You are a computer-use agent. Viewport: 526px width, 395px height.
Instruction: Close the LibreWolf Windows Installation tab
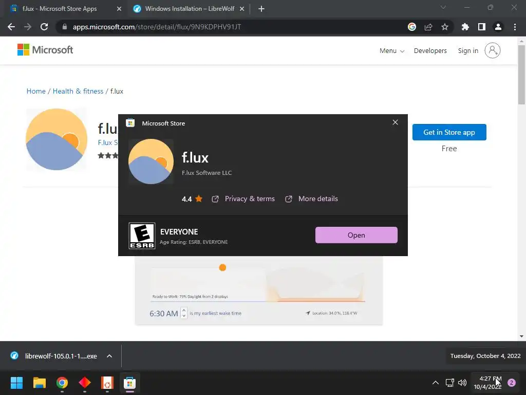[242, 9]
